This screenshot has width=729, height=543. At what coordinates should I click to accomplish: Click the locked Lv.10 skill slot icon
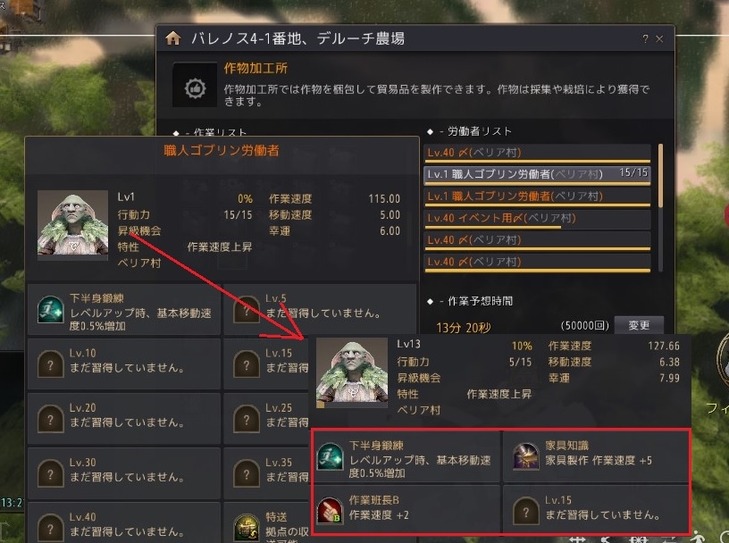[x=50, y=364]
